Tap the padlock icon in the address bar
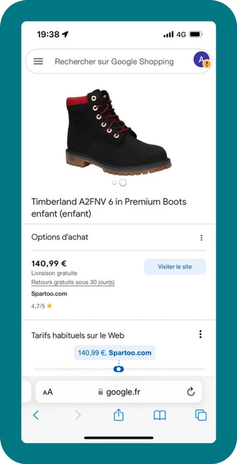237x464 pixels. pyautogui.click(x=100, y=392)
